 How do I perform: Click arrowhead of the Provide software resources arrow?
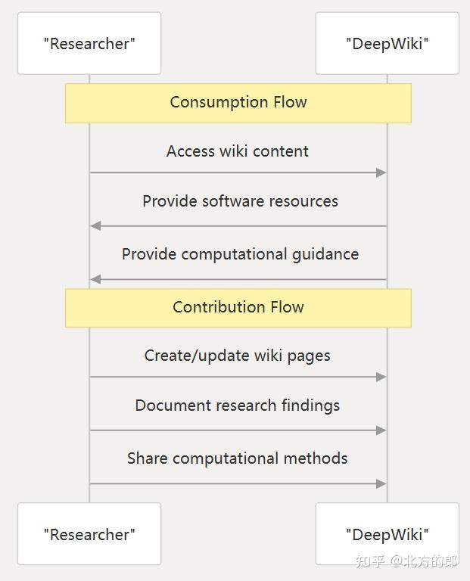point(95,225)
